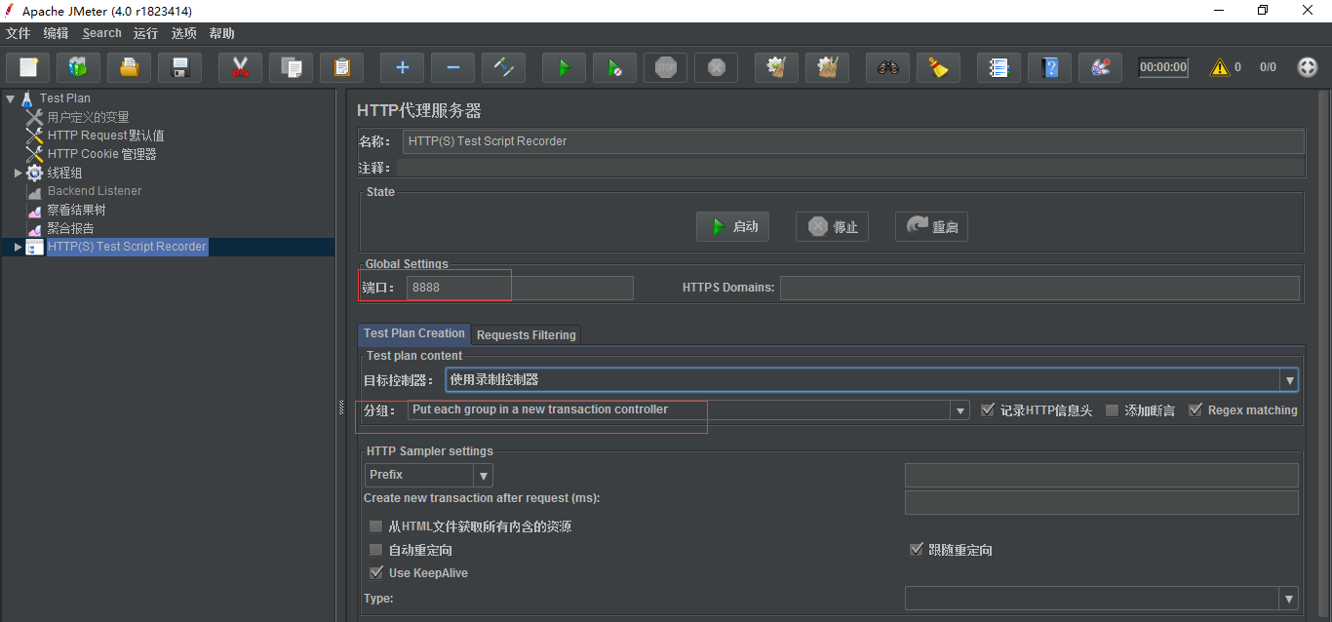
Task: Click the Copy toolbar icon
Action: click(x=291, y=67)
